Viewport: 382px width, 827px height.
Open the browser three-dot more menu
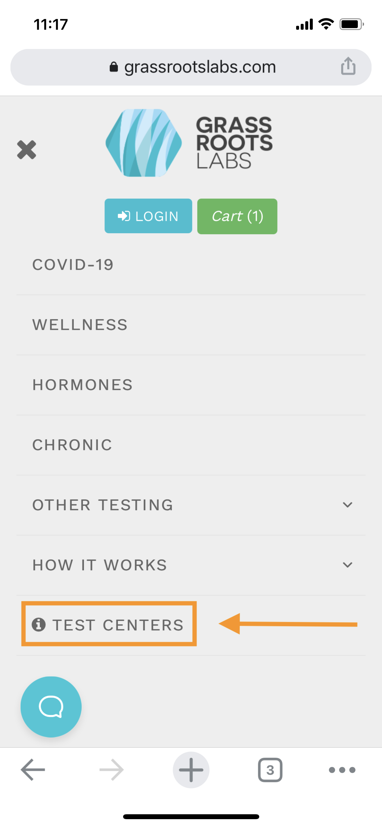point(342,770)
